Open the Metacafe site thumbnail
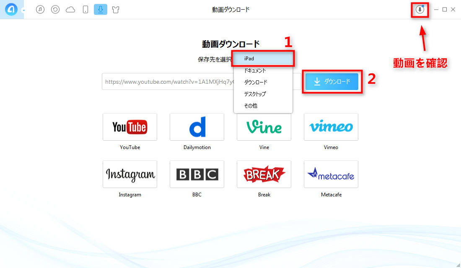This screenshot has height=268, width=461. tap(331, 174)
